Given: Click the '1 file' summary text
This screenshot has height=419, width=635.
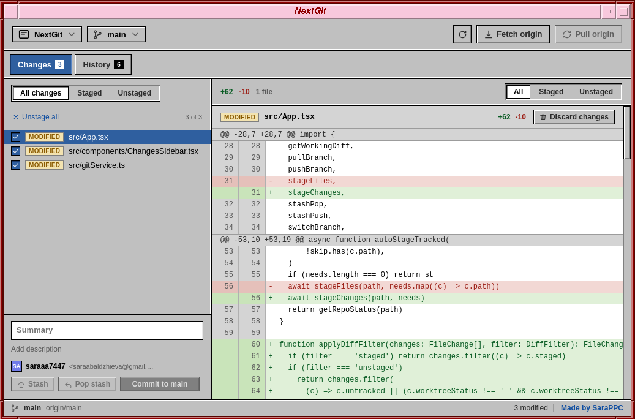Looking at the screenshot, I should coord(264,92).
